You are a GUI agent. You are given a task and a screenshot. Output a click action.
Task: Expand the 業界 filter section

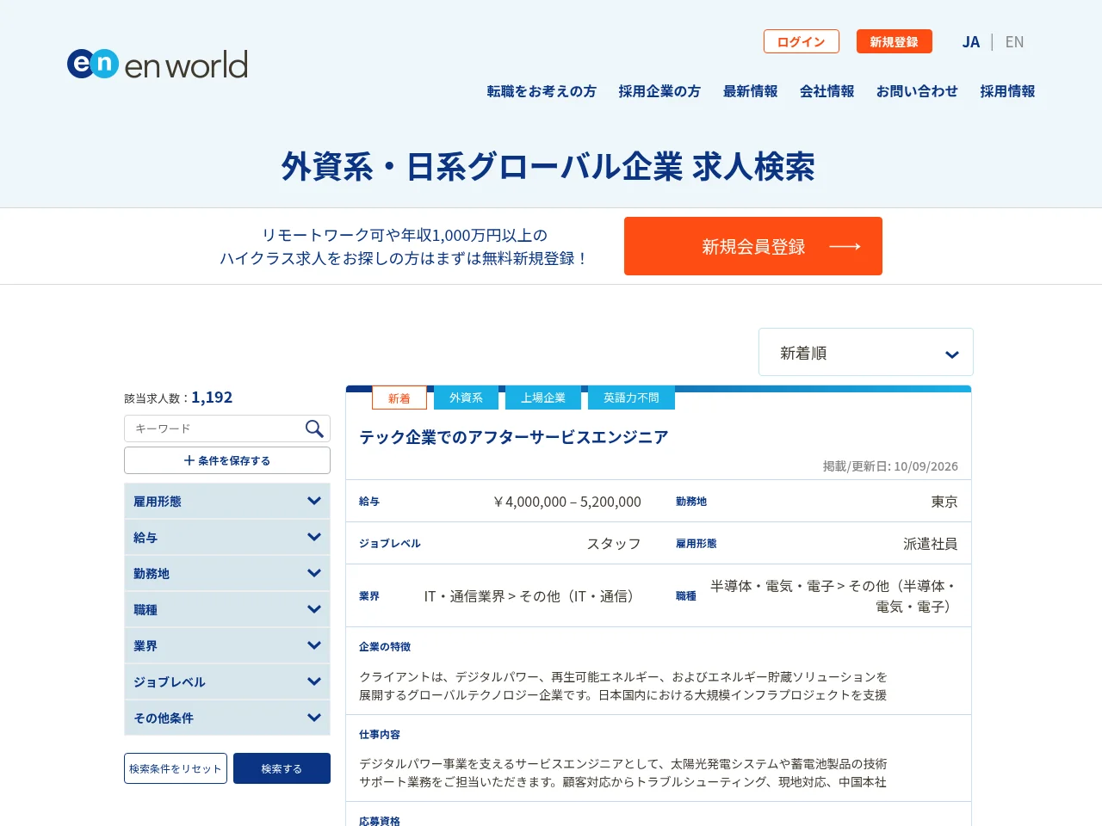(227, 645)
